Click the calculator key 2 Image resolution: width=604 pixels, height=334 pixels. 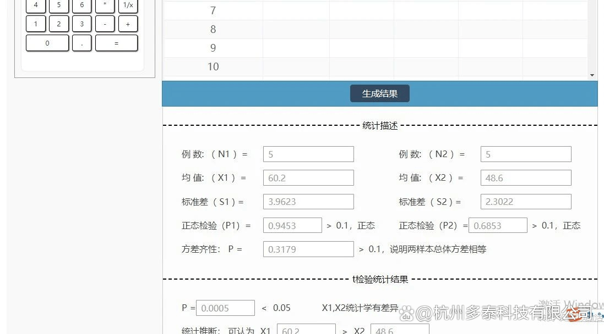tap(59, 24)
